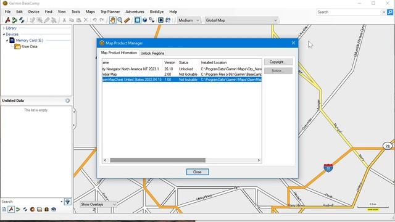This screenshot has width=395, height=222.
Task: Click the Copy toolbar icon
Action: click(72, 20)
